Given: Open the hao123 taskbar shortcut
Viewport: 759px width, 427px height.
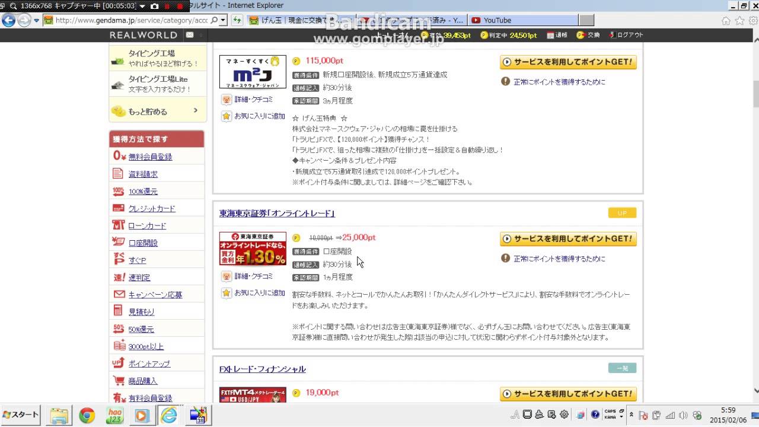Looking at the screenshot, I should point(114,415).
